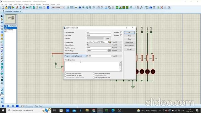The image size is (201, 113).
Task: Toggle the grid display toolbar icon
Action: tap(72, 8)
